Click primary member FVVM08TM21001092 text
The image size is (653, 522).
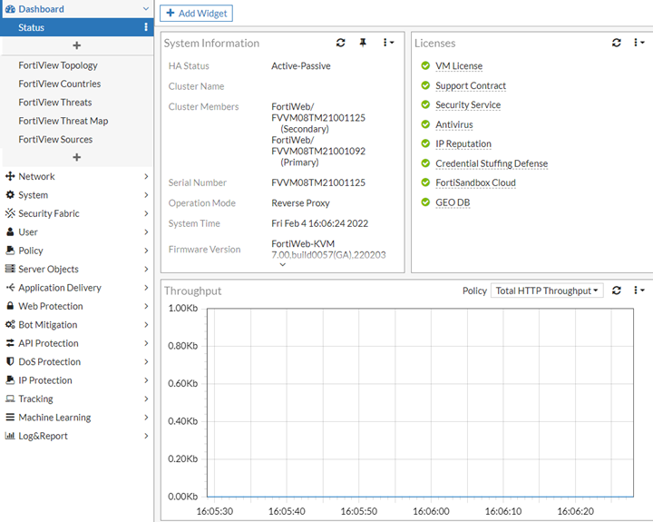click(318, 151)
